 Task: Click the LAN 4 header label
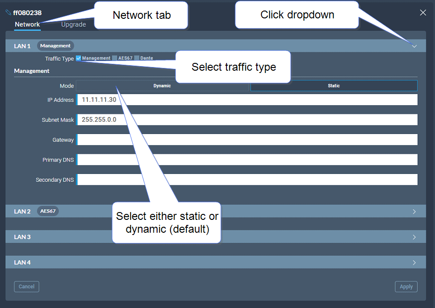22,263
